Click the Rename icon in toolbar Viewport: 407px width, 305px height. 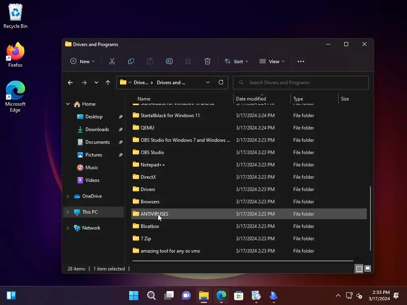click(169, 61)
